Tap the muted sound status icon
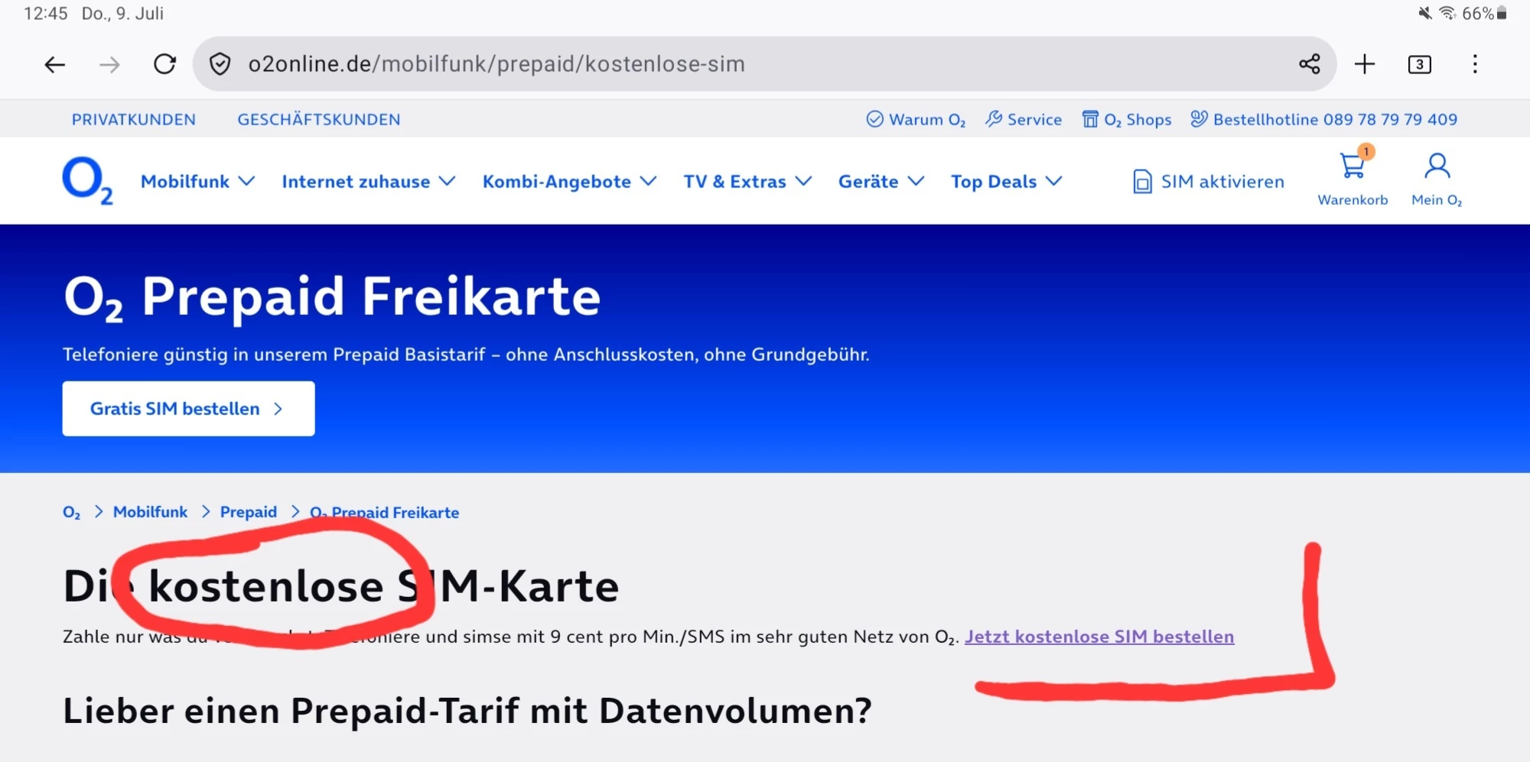The width and height of the screenshot is (1530, 762). (x=1424, y=13)
